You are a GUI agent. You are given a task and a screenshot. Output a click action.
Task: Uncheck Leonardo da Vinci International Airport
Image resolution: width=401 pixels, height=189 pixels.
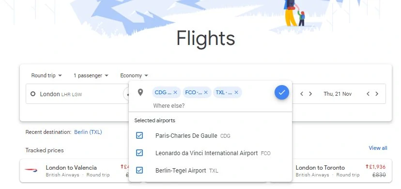point(139,153)
